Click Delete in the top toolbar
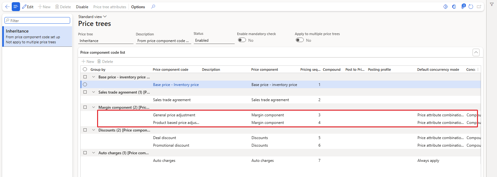The height and width of the screenshot is (177, 497). 63,7
